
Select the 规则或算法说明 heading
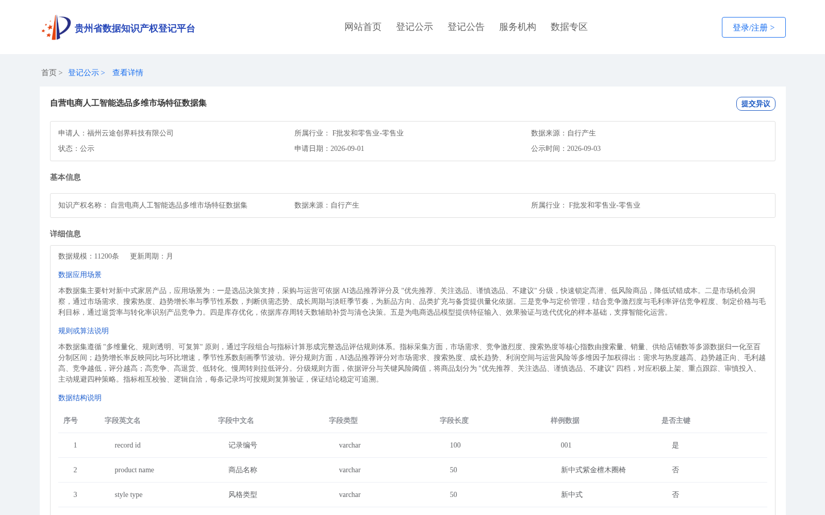pyautogui.click(x=84, y=331)
